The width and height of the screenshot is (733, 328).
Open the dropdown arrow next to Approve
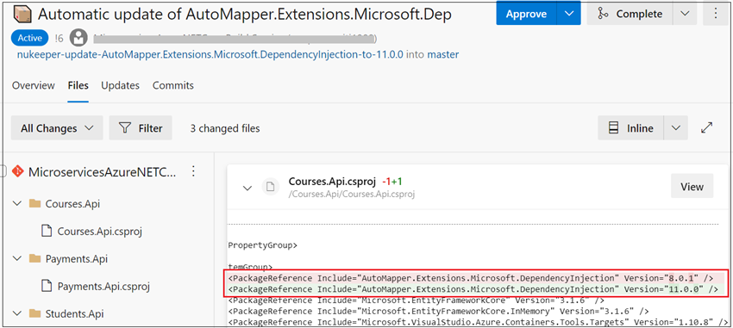(569, 14)
